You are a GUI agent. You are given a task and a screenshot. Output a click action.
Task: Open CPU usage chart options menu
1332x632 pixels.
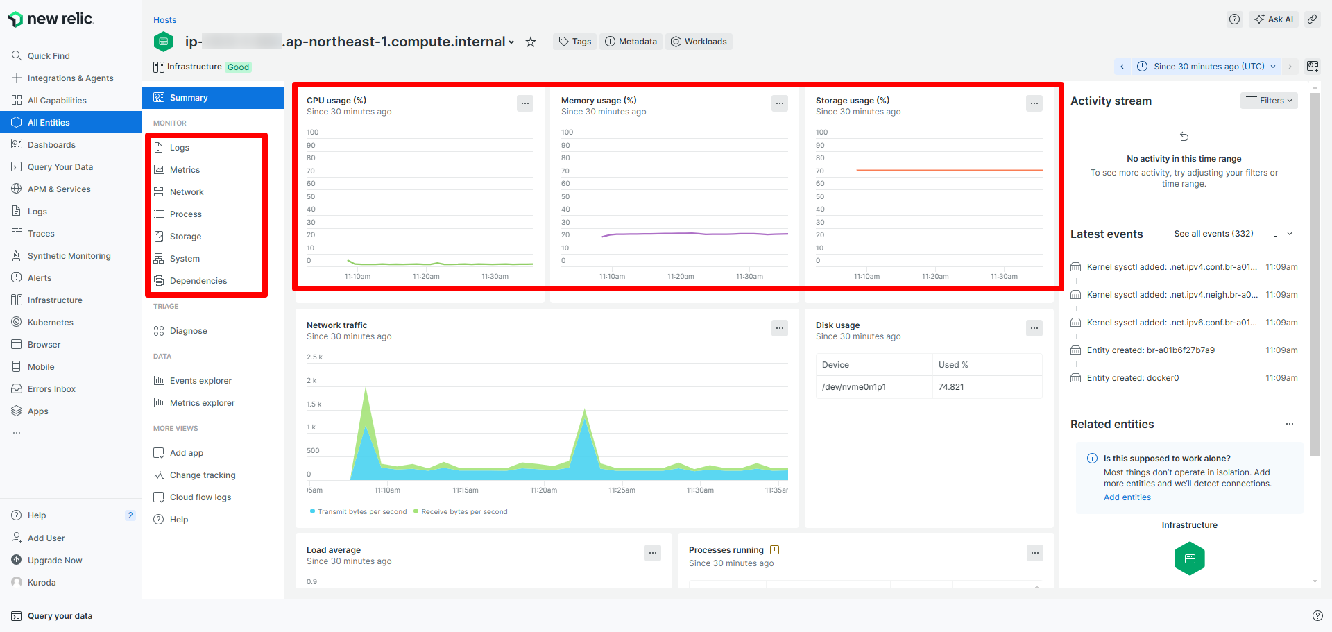(x=525, y=103)
